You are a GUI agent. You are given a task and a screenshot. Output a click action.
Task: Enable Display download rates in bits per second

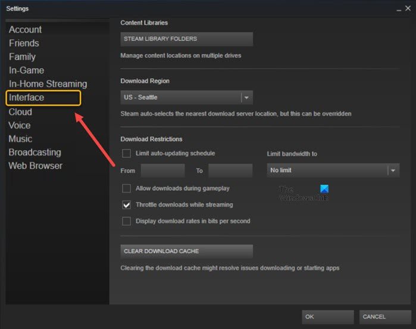click(x=126, y=221)
